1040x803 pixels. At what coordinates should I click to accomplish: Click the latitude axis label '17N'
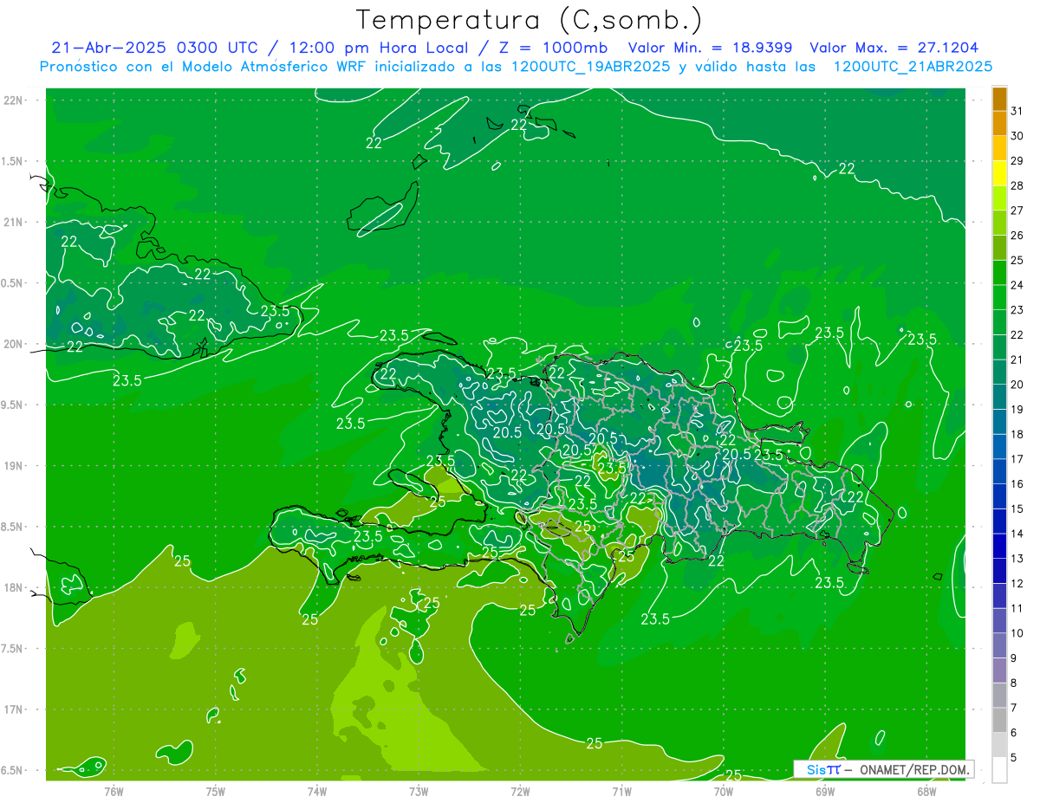[14, 710]
